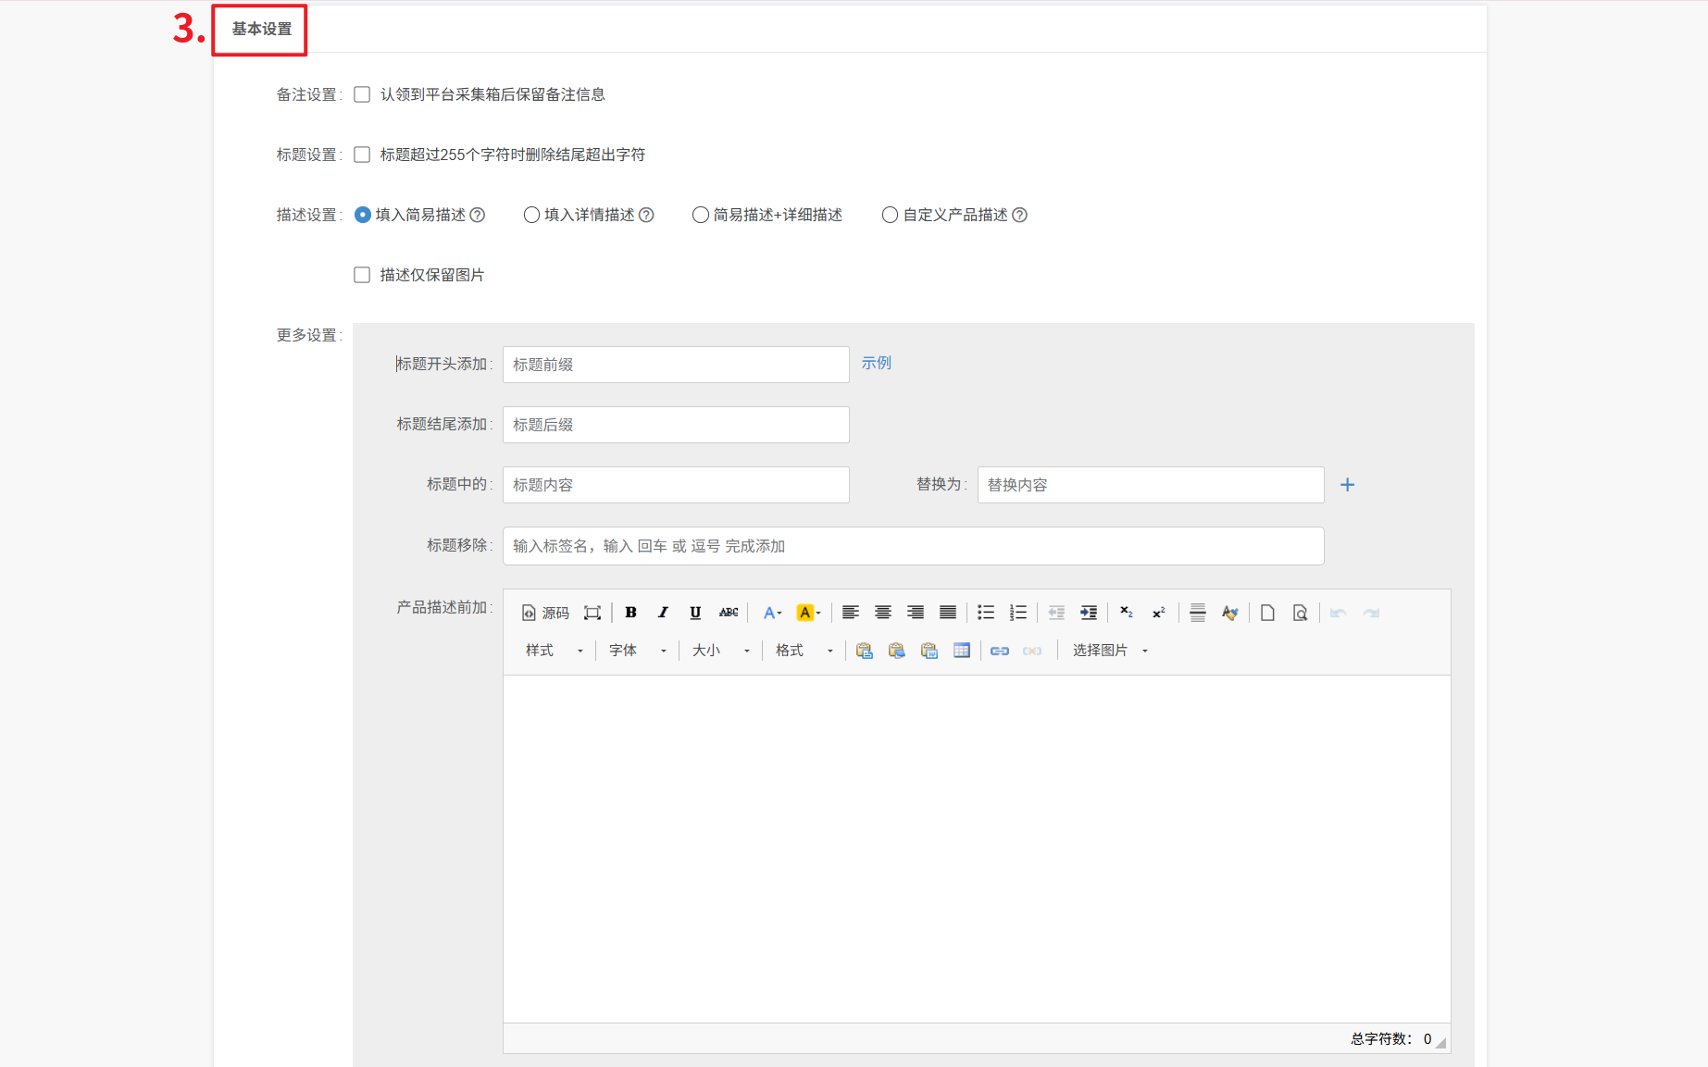
Task: Insert a bulleted list
Action: 986,613
